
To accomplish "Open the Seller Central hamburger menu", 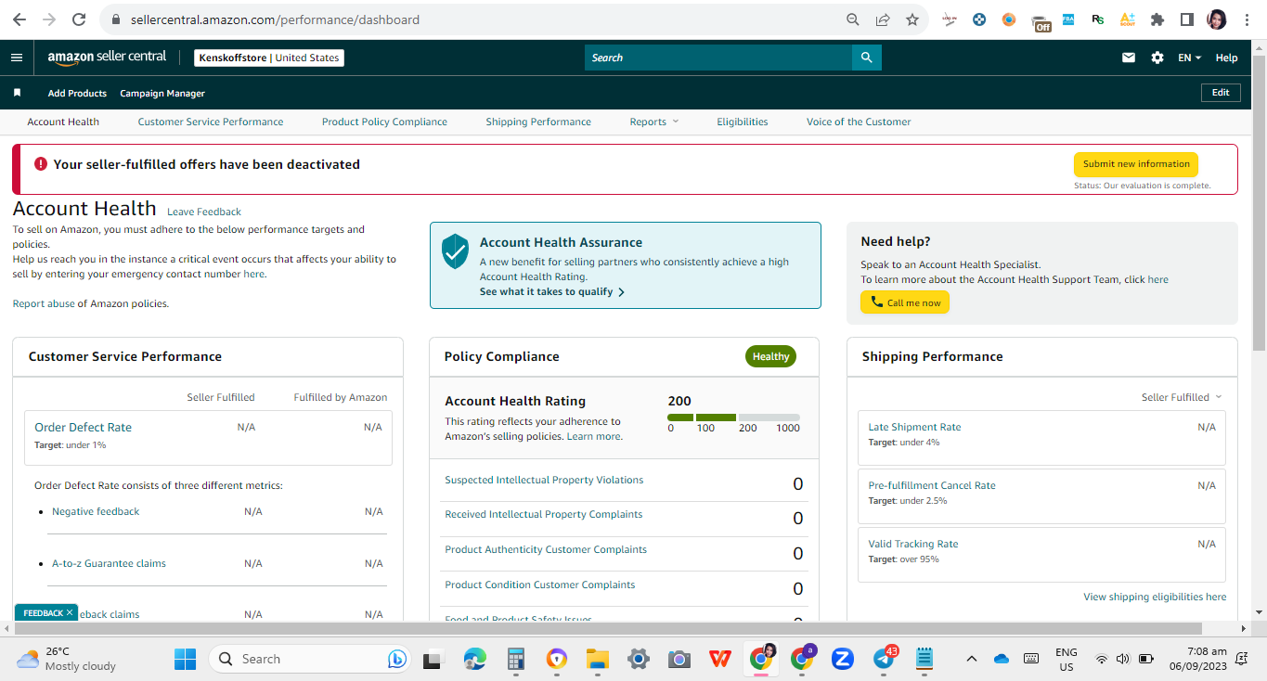I will point(16,58).
